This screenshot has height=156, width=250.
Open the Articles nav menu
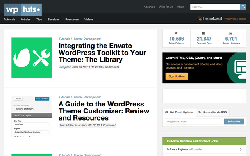[x=26, y=19]
